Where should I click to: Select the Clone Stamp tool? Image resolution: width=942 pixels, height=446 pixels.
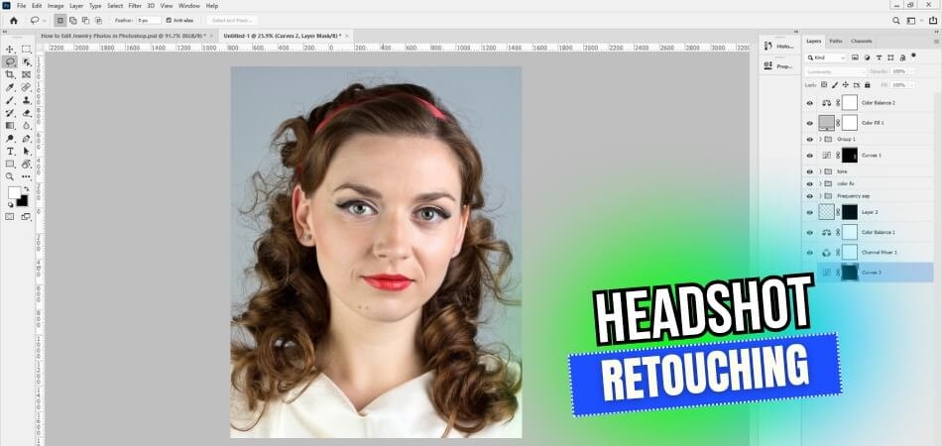tap(27, 100)
